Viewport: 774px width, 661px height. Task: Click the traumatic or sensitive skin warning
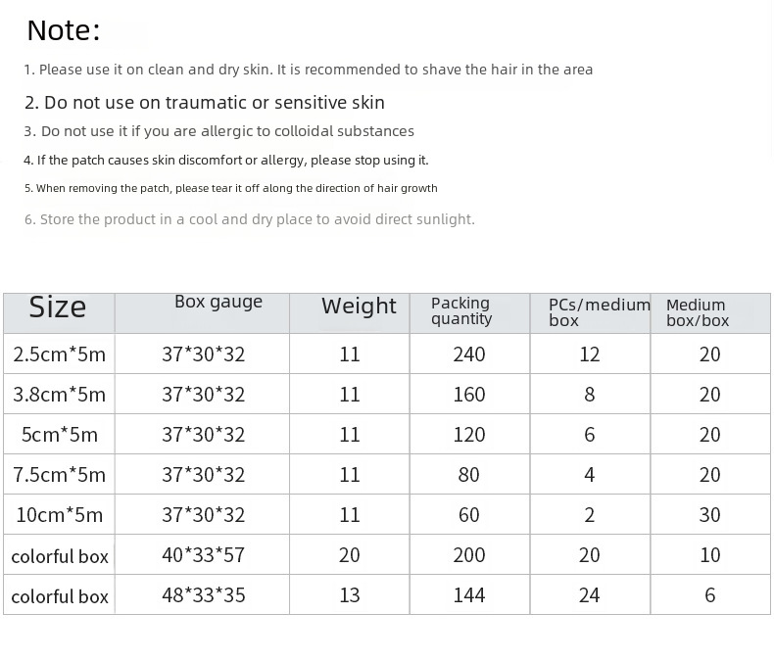[x=205, y=102]
